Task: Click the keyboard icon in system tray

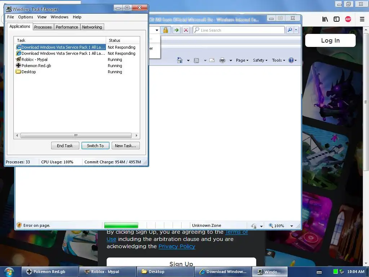Action: (319, 272)
